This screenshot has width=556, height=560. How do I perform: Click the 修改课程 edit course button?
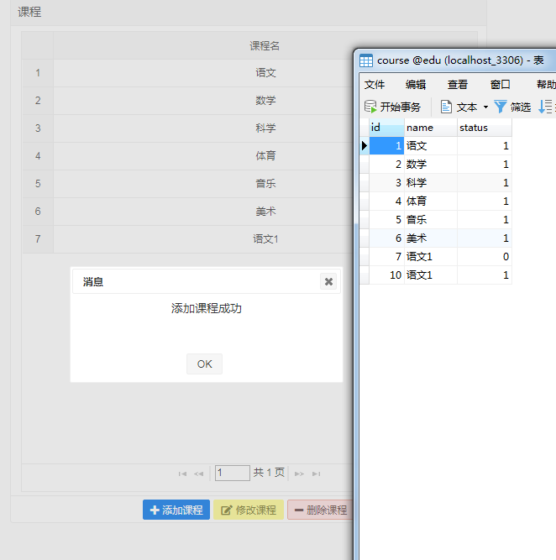click(x=249, y=510)
